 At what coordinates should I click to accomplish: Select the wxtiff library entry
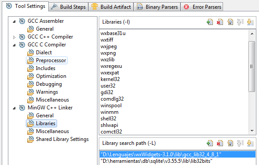click(107, 40)
